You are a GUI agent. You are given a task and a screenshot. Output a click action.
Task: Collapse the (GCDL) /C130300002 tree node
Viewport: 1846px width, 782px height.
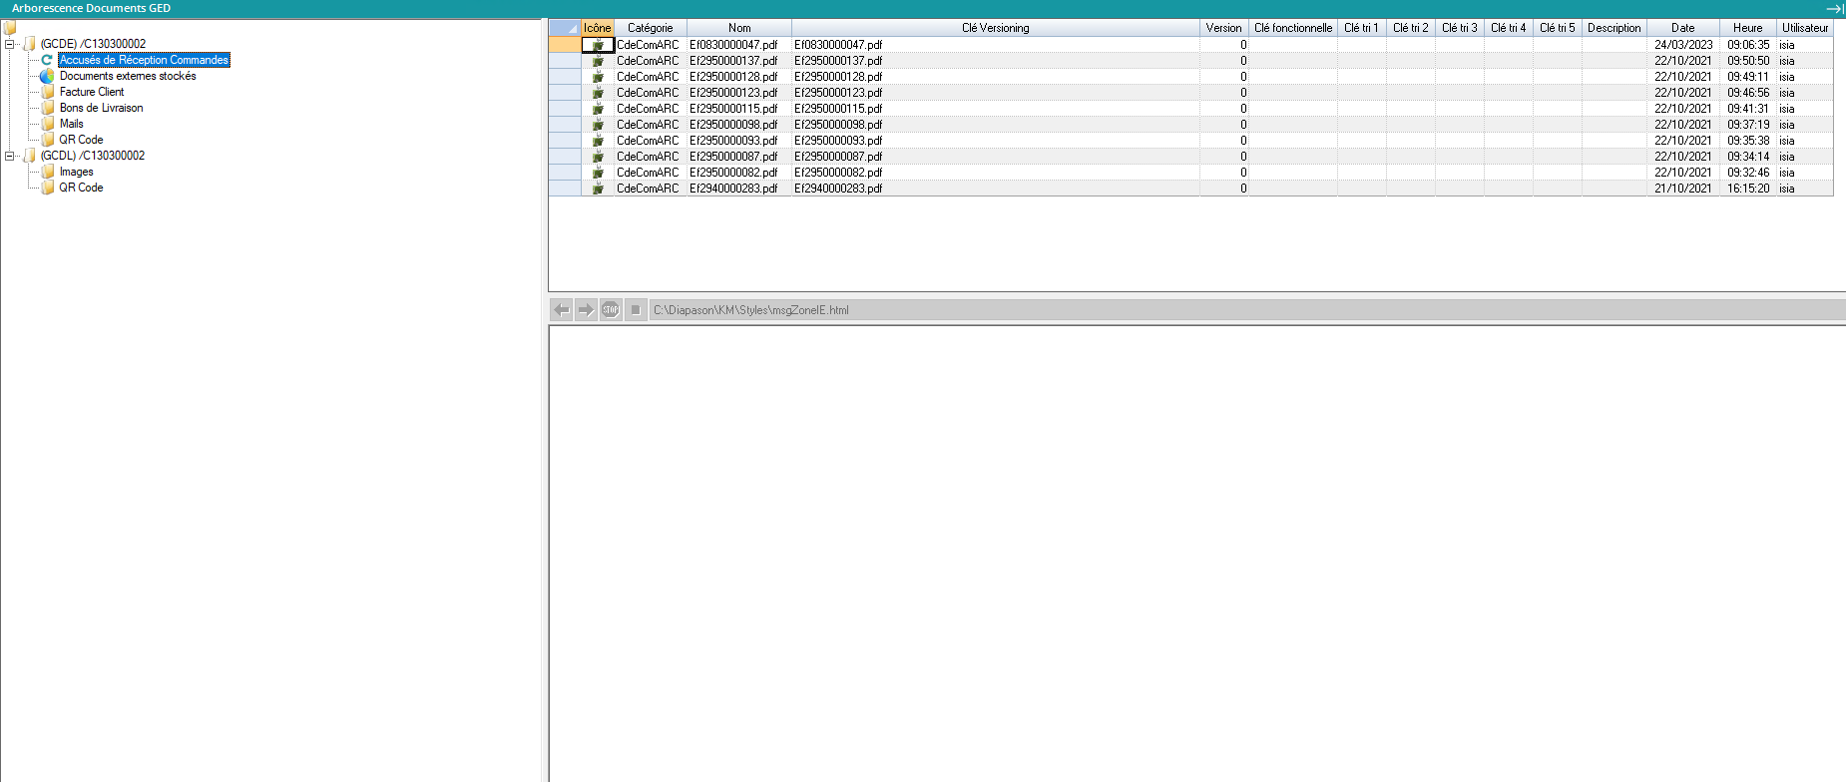[x=10, y=156]
